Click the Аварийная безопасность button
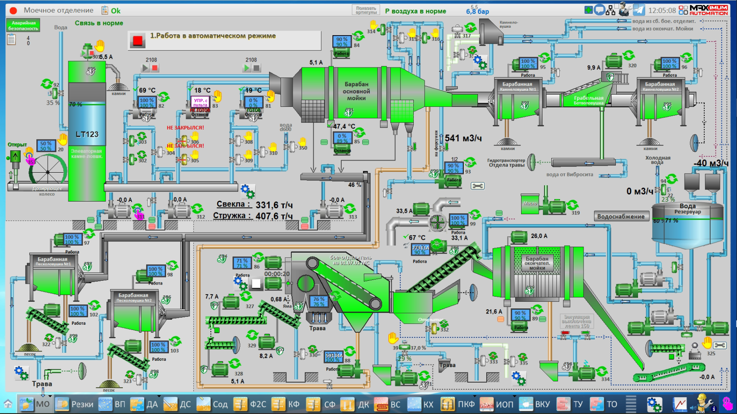Image resolution: width=737 pixels, height=414 pixels. pos(23,26)
